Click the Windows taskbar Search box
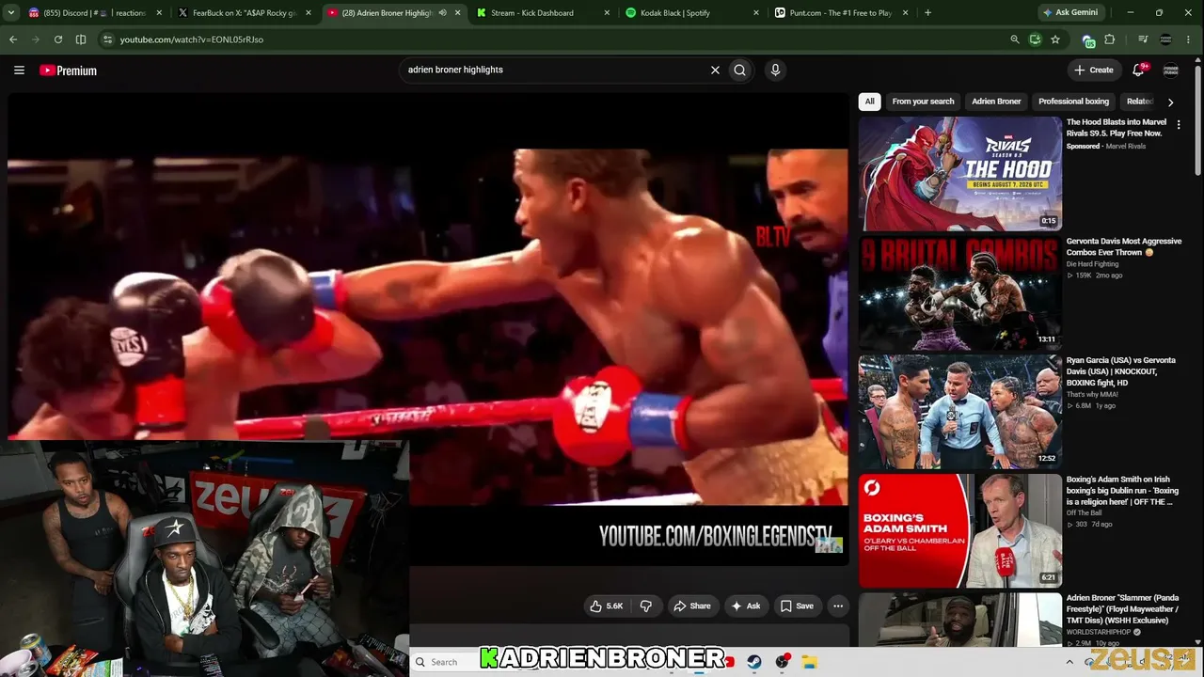 tap(446, 662)
